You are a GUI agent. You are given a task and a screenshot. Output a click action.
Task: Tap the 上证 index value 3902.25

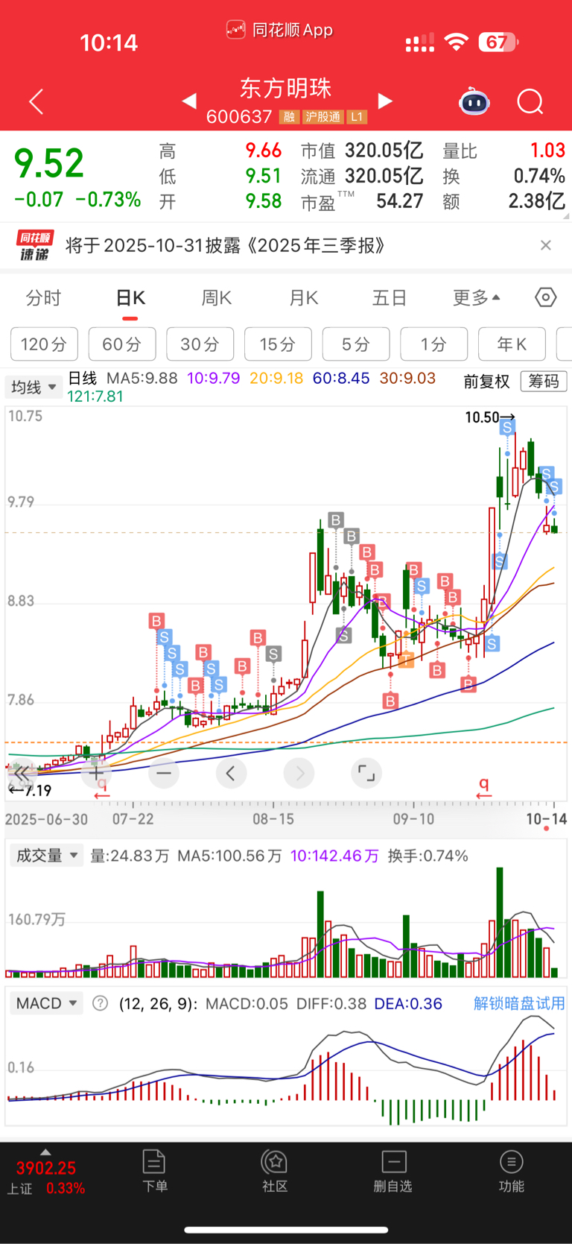pos(46,1167)
